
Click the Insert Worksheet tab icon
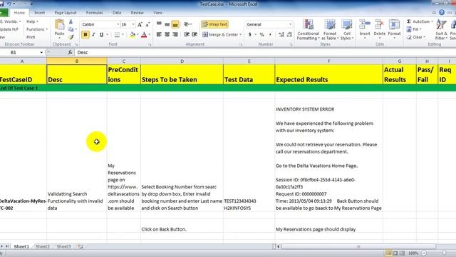coord(81,246)
